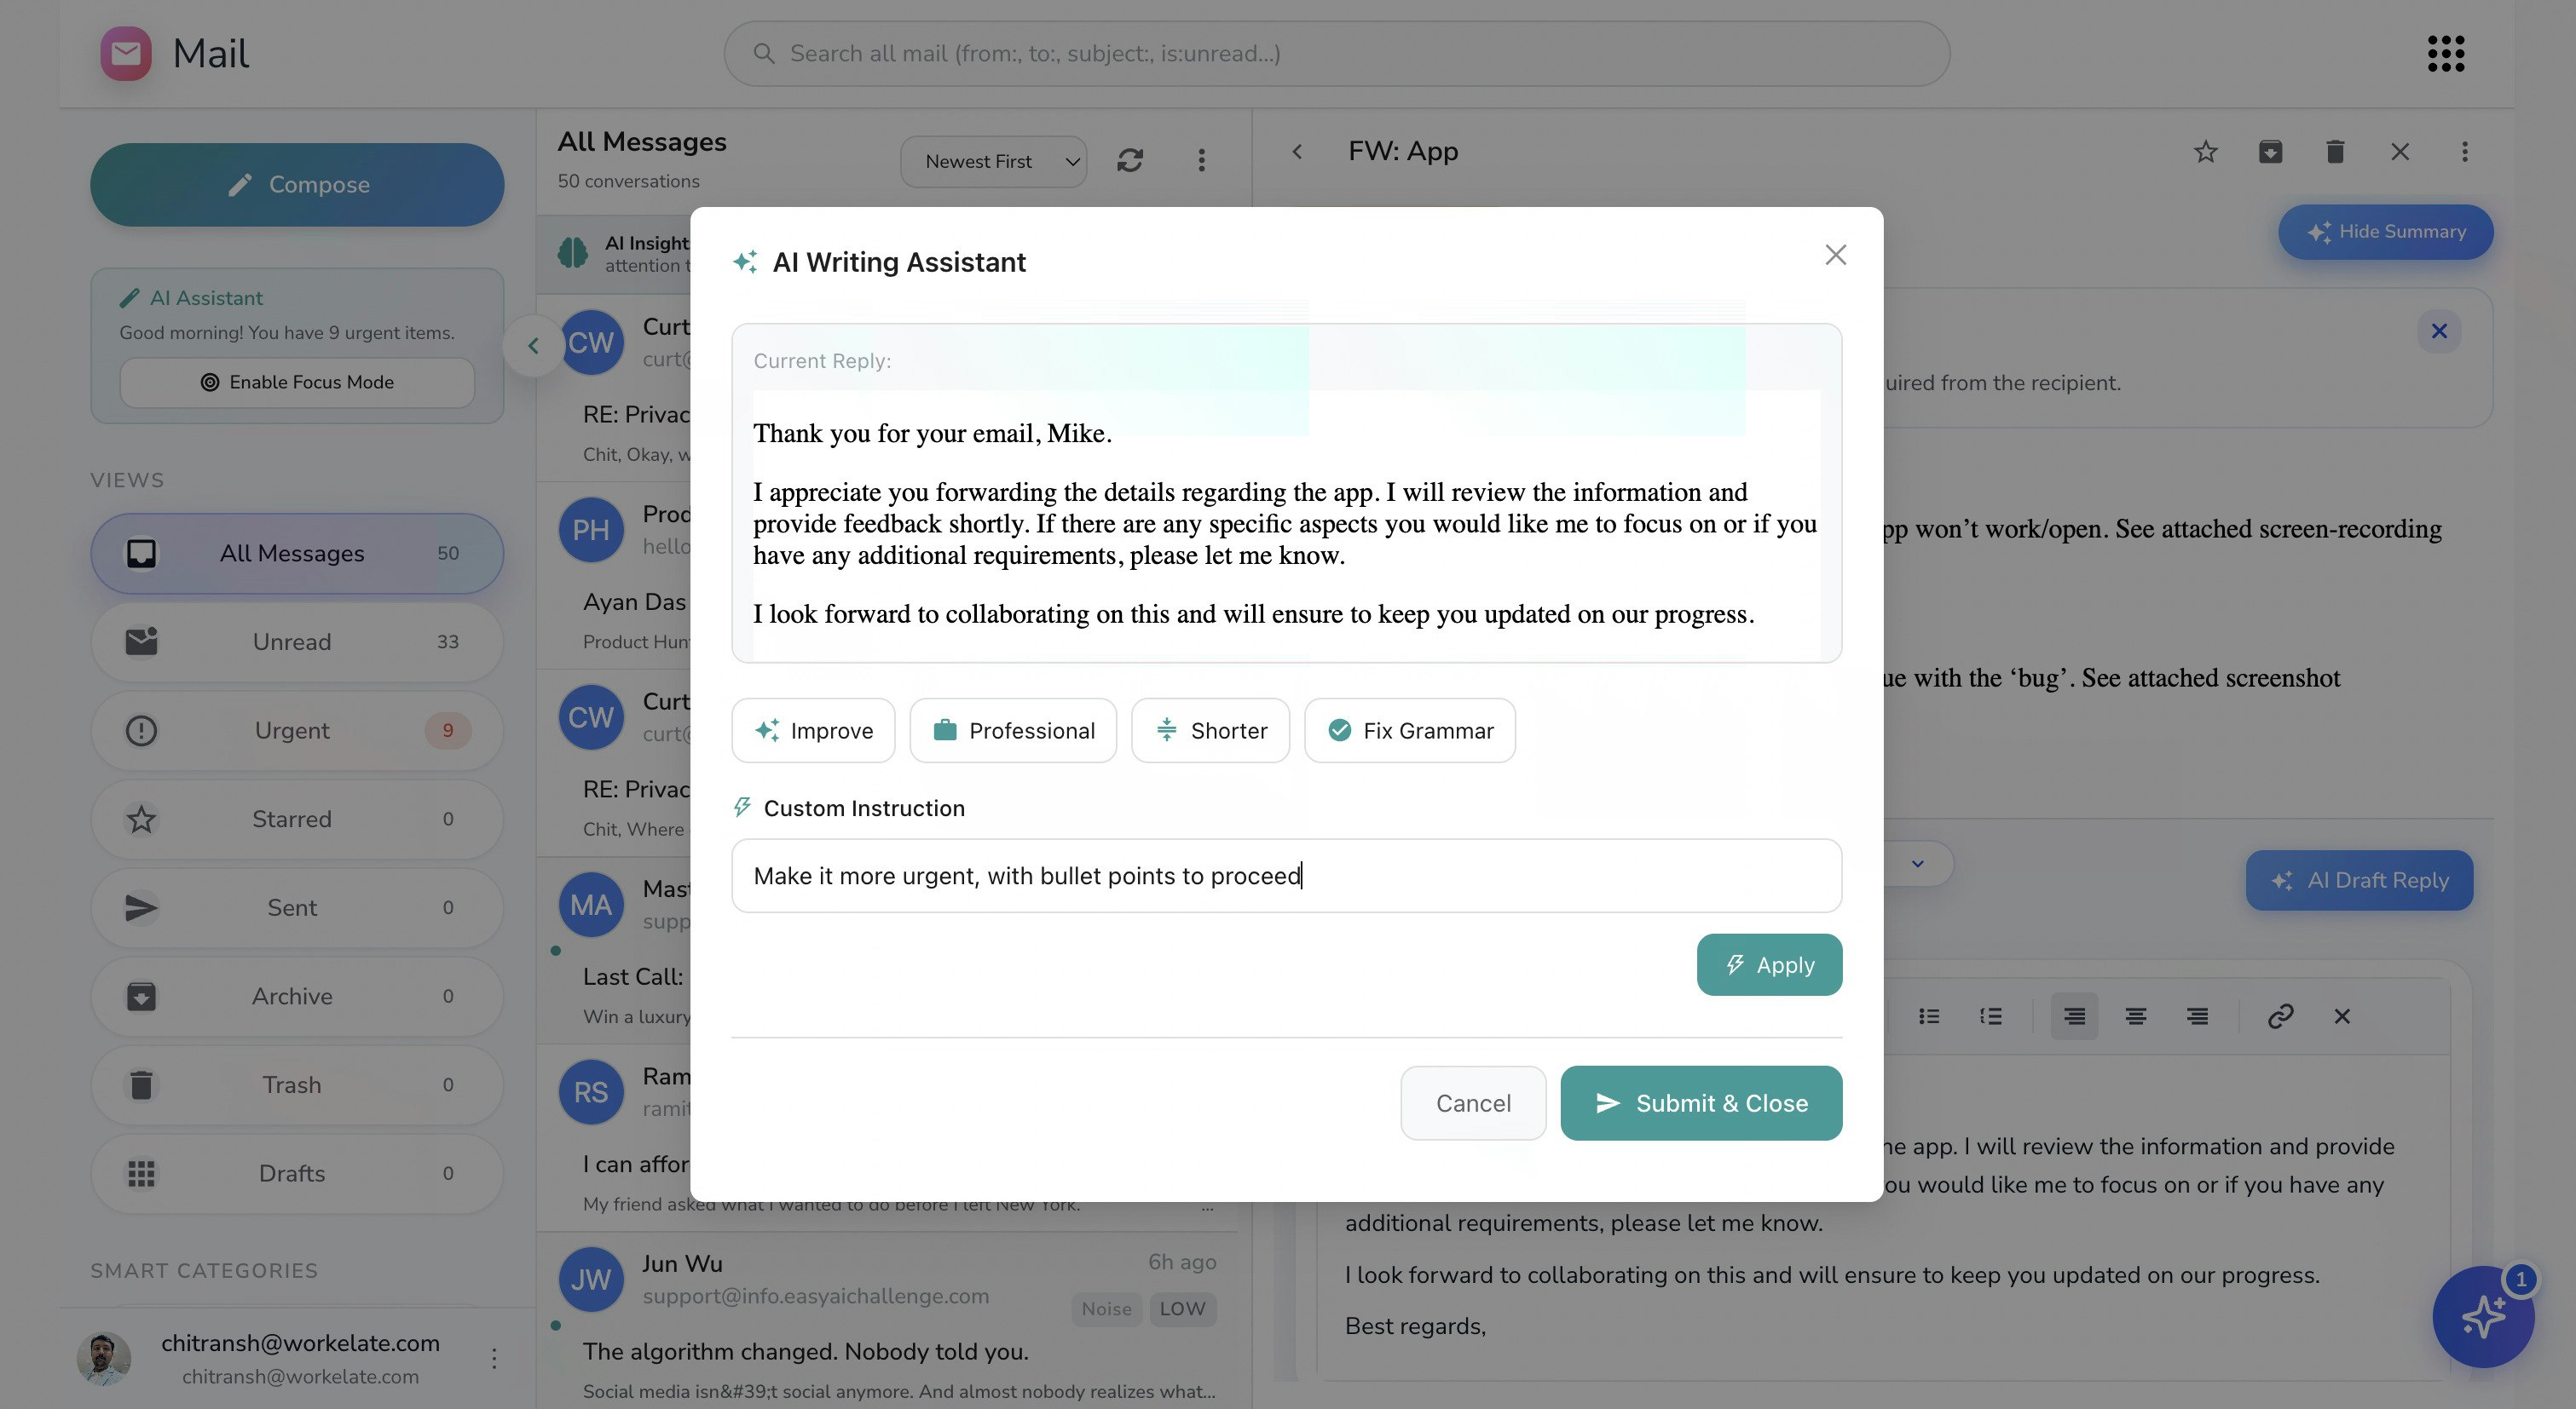Screen dimensions: 2576x1409
Task: Open the apps grid menu icon
Action: point(2445,54)
